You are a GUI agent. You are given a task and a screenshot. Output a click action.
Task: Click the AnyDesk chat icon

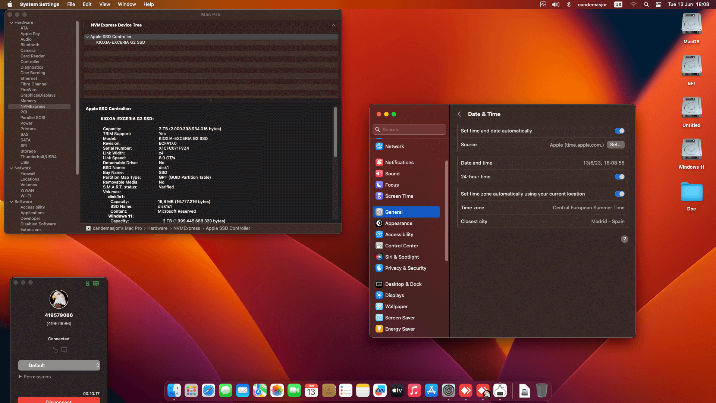pyautogui.click(x=64, y=350)
